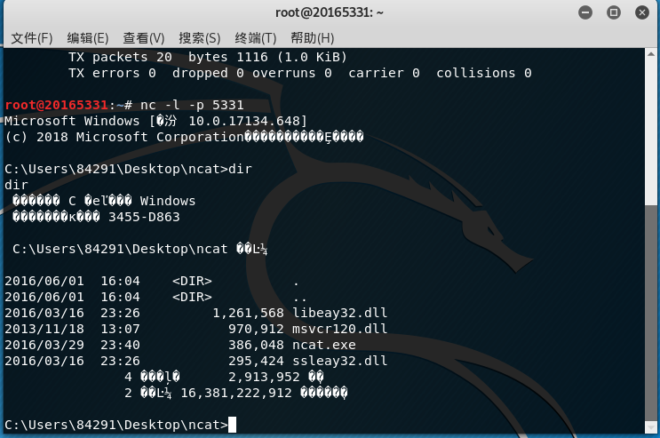Click the 970,912 file size
The width and height of the screenshot is (660, 438).
pos(257,329)
